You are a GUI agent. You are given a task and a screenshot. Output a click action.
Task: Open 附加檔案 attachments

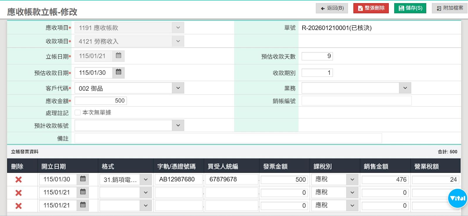[x=450, y=8]
